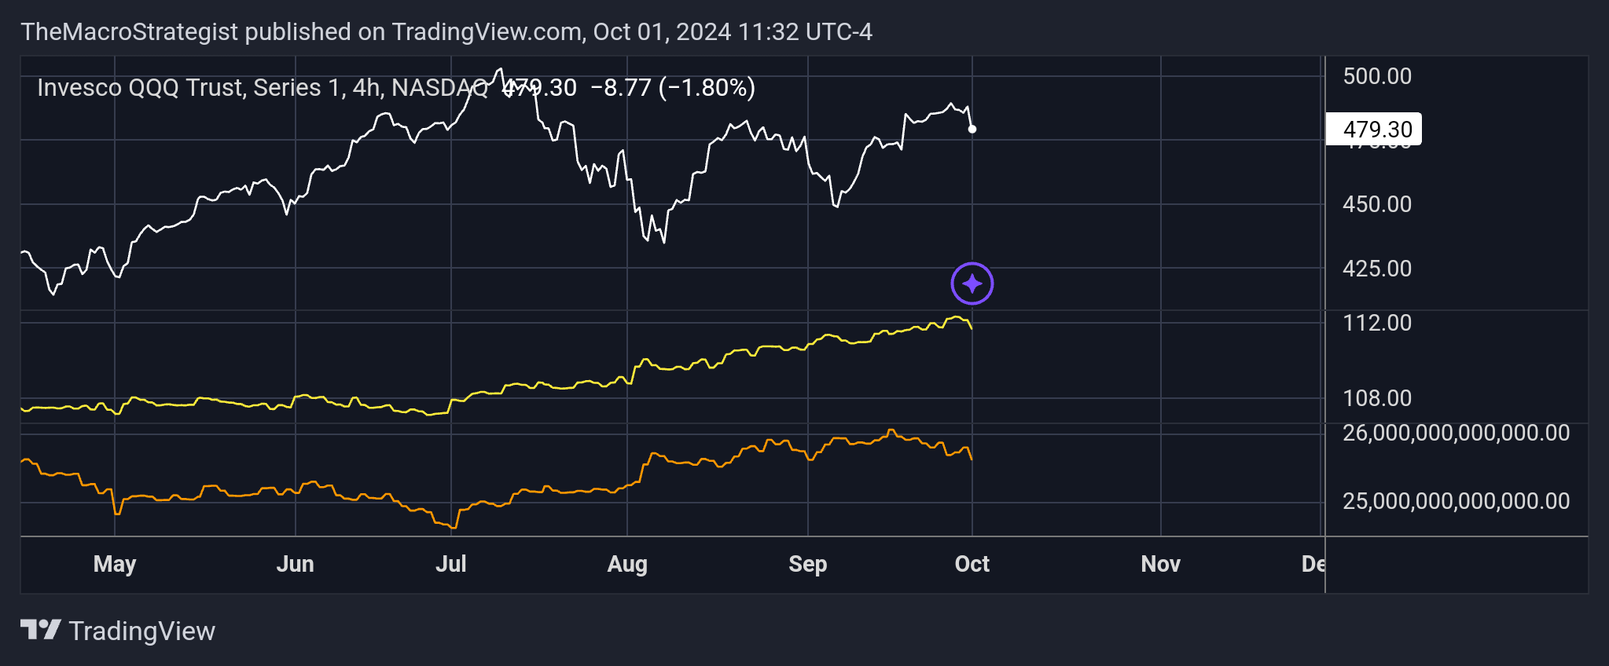Screen dimensions: 1609x666
Task: Click the 425.00 price axis label
Action: point(1377,269)
